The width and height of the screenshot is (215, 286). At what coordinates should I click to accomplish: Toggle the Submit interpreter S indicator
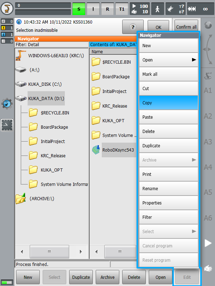coord(79,9)
